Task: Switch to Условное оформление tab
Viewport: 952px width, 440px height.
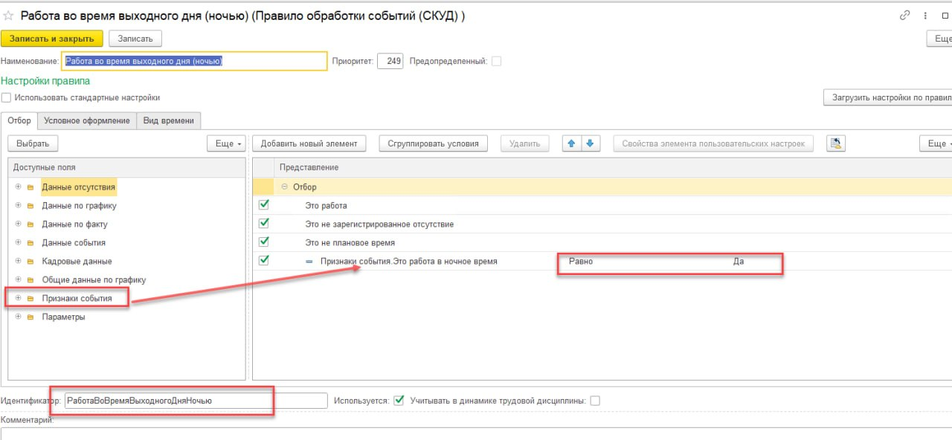Action: click(x=87, y=120)
